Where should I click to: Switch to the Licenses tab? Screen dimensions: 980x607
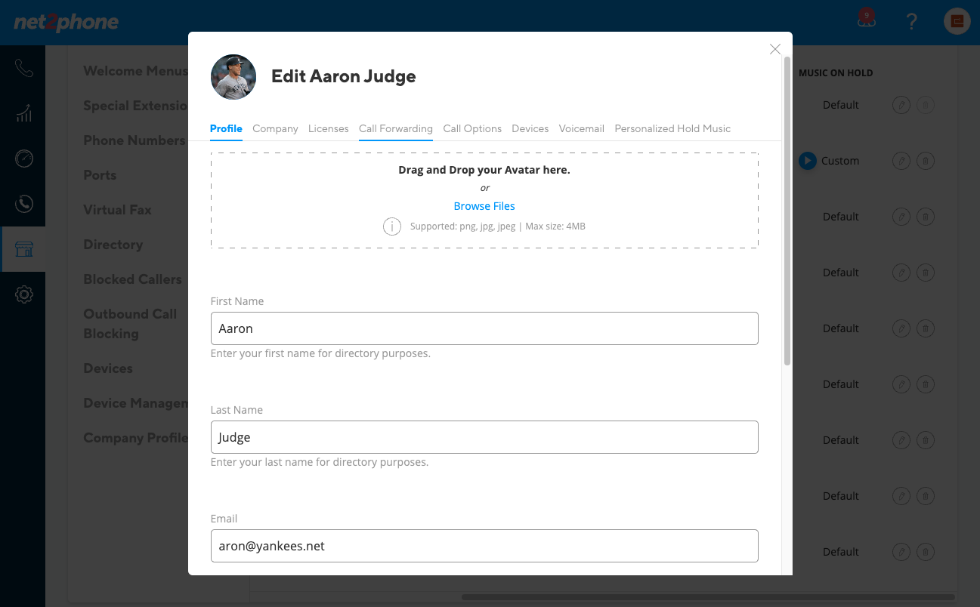click(x=329, y=129)
